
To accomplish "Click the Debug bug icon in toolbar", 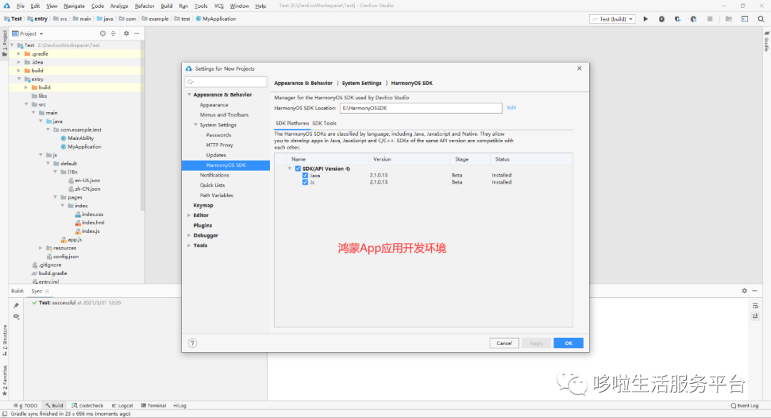I will coord(661,19).
